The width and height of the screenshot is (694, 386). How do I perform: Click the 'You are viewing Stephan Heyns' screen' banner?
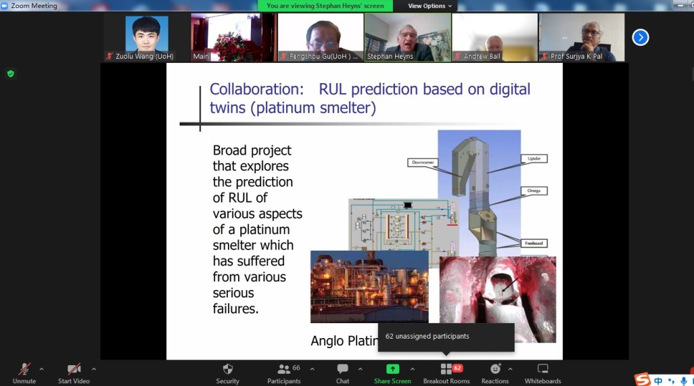325,6
